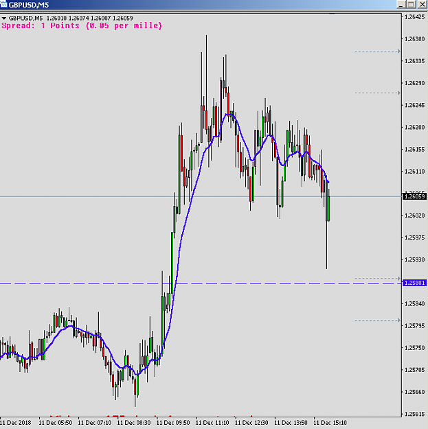Click the 1.26290 price scale label

(x=414, y=83)
